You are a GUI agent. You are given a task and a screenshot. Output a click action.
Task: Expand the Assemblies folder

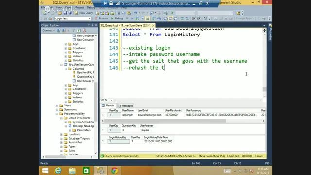click(x=61, y=142)
